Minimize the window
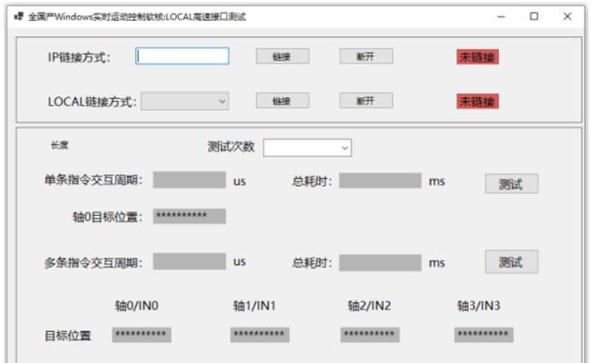Image resolution: width=593 pixels, height=363 pixels. (501, 16)
